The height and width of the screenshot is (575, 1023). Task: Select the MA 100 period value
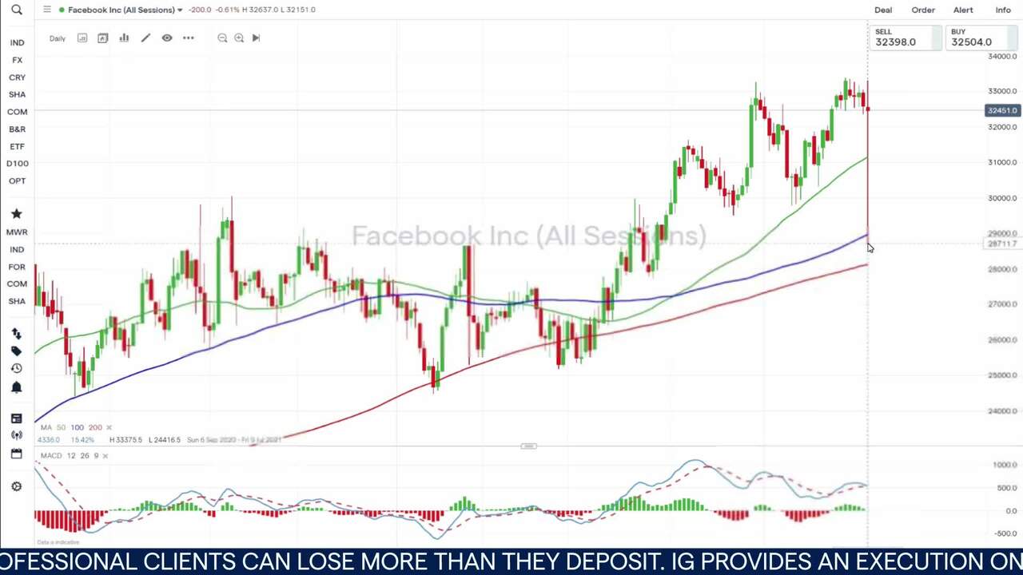pos(78,427)
